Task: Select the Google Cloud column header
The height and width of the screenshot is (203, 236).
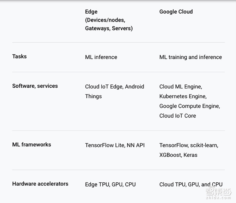Action: (176, 12)
